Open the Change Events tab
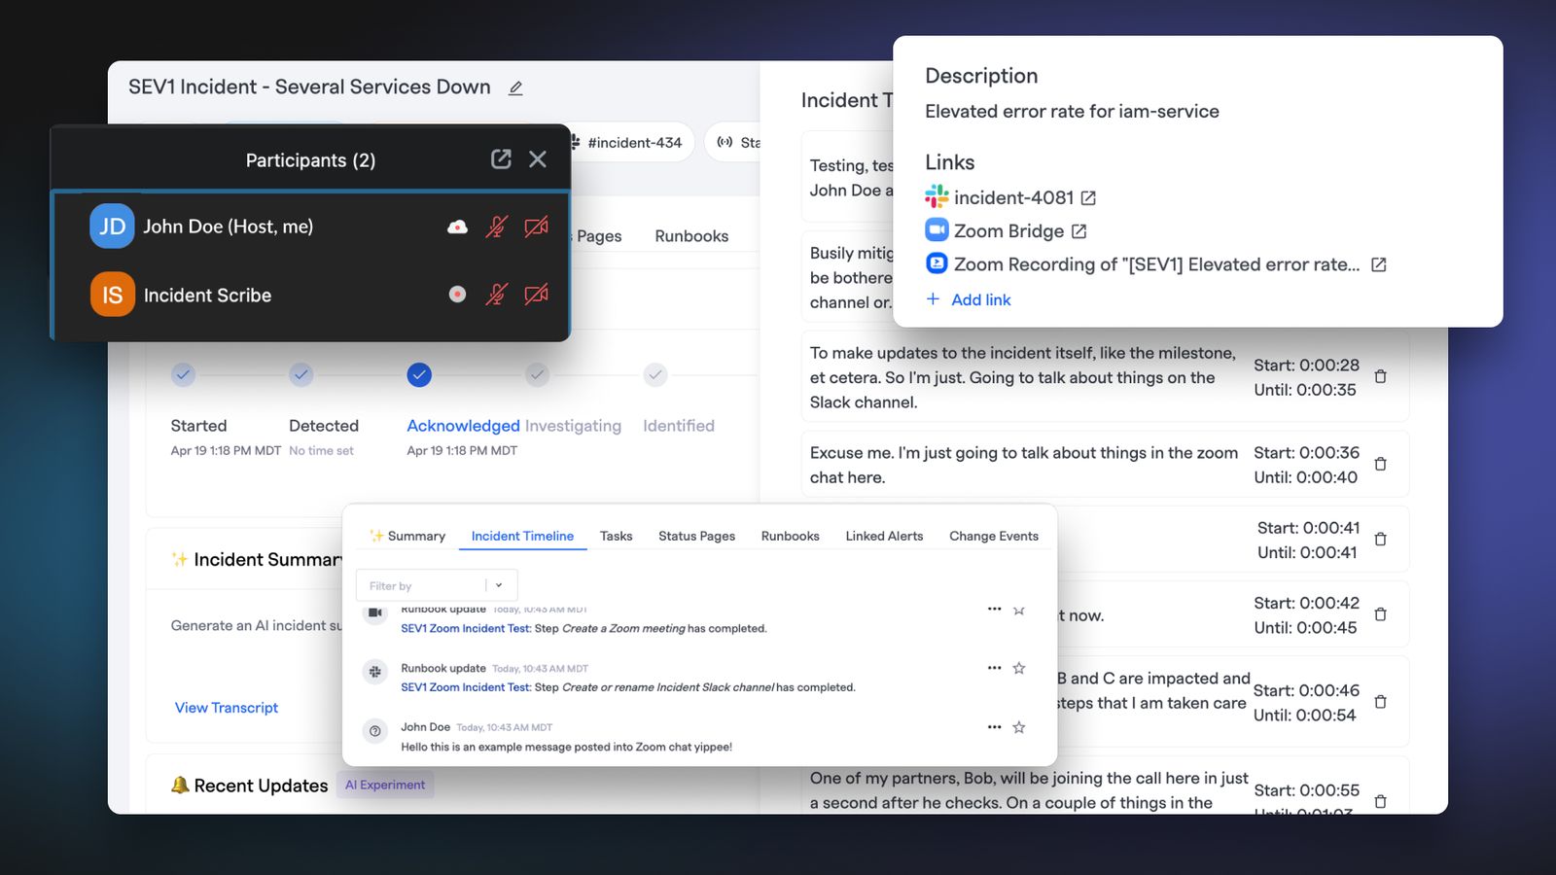The height and width of the screenshot is (875, 1556). (994, 536)
